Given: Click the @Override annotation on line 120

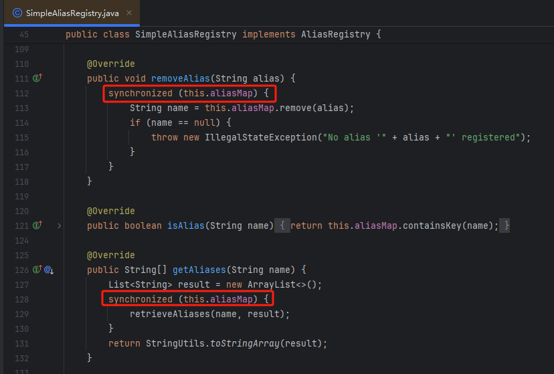Looking at the screenshot, I should tap(111, 211).
